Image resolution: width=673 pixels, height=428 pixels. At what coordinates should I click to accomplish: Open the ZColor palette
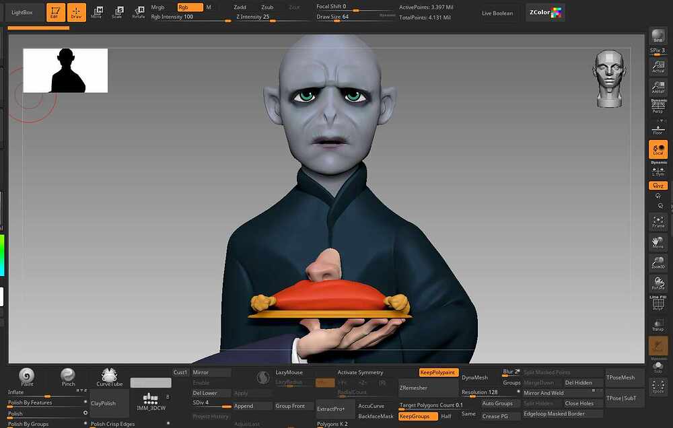coord(545,12)
